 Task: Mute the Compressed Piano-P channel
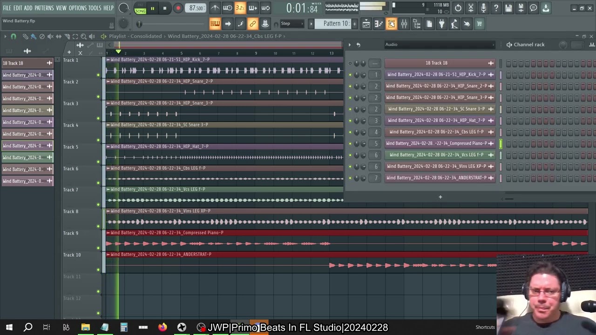[350, 143]
